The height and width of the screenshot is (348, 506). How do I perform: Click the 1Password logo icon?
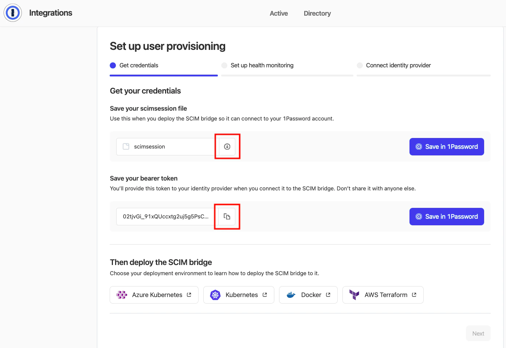[13, 13]
